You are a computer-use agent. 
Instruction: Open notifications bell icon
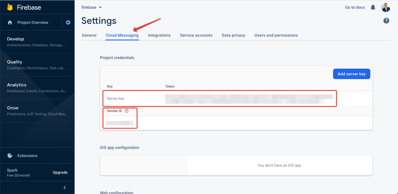[373, 7]
